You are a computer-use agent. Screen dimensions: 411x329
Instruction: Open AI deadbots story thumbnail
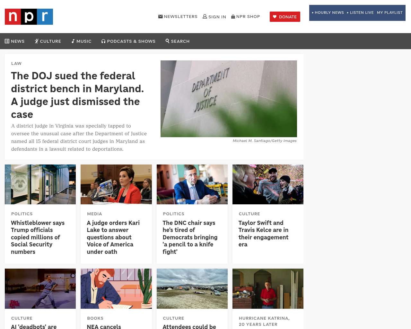click(x=40, y=289)
